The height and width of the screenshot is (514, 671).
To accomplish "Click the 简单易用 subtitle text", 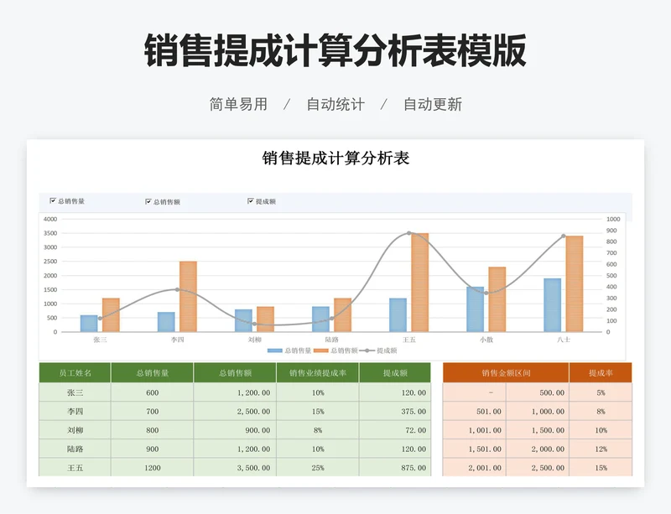I will tap(238, 104).
